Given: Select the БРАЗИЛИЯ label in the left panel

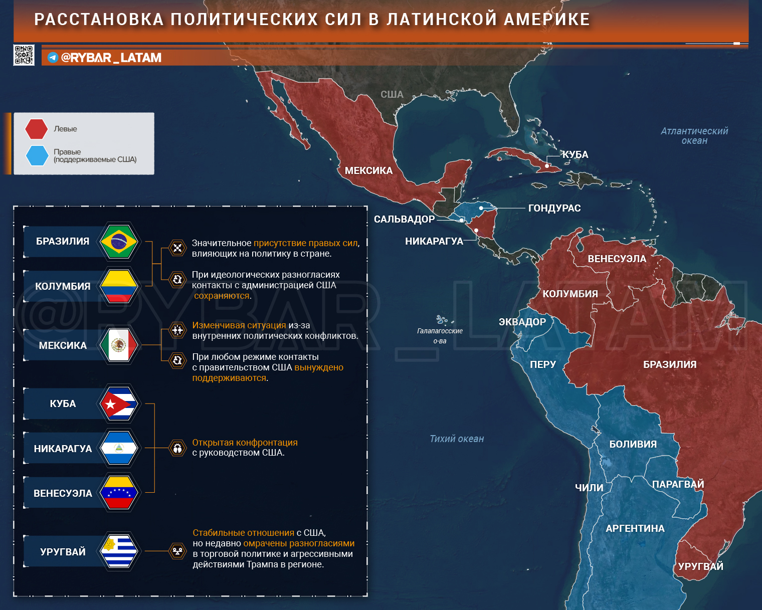Looking at the screenshot, I should (63, 242).
